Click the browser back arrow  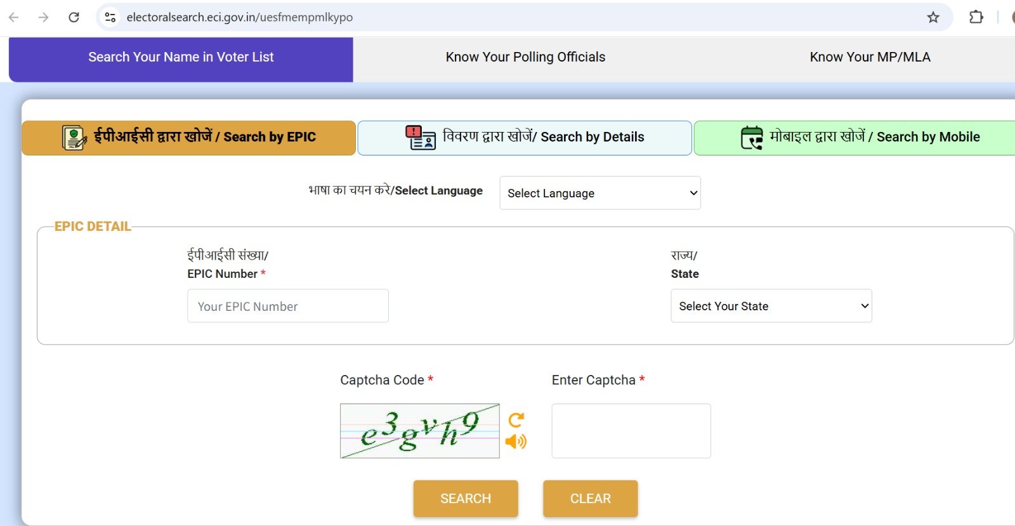(x=14, y=17)
